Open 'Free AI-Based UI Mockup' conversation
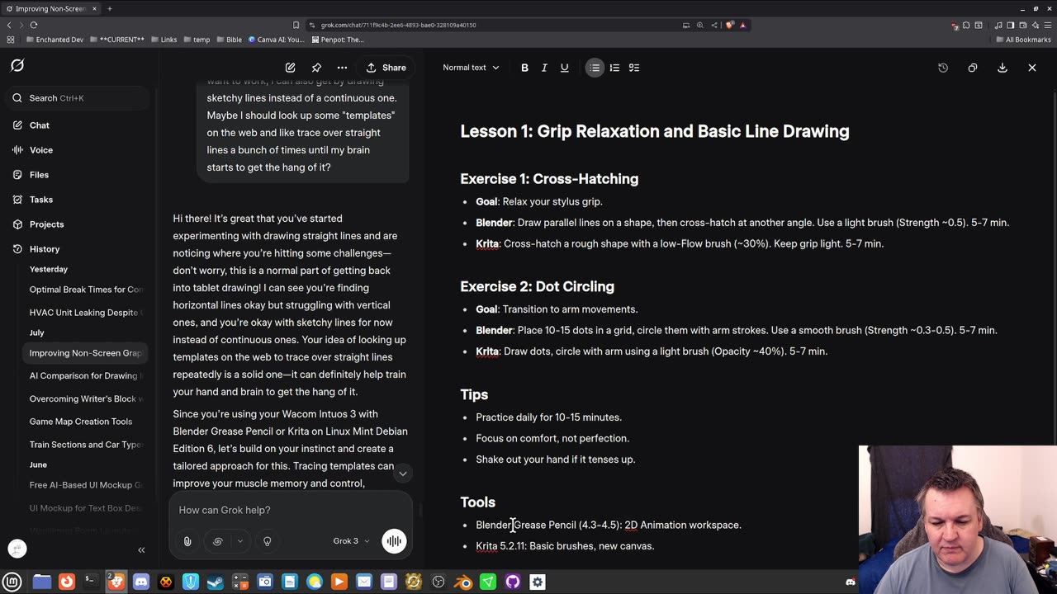Image resolution: width=1057 pixels, height=594 pixels. tap(86, 485)
